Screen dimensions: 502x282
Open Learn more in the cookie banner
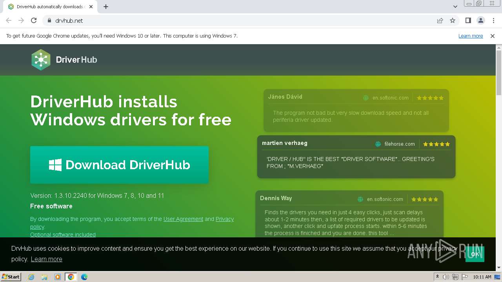(47, 259)
